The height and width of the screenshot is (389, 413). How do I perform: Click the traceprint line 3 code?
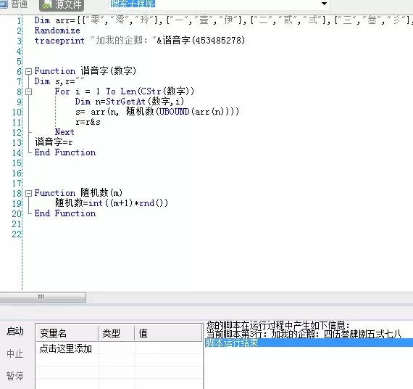click(x=140, y=41)
